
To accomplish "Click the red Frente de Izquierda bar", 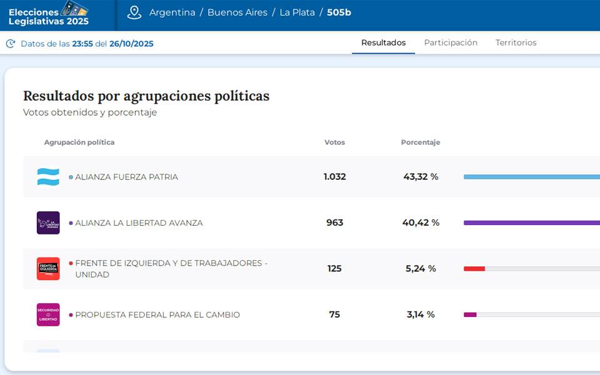I will click(474, 269).
